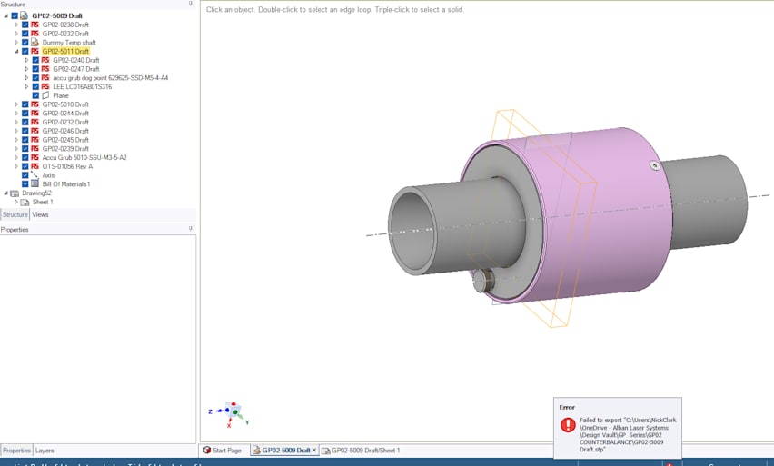The height and width of the screenshot is (466, 774).
Task: Select the grey hollow shaft end in the viewport
Action: [412, 232]
